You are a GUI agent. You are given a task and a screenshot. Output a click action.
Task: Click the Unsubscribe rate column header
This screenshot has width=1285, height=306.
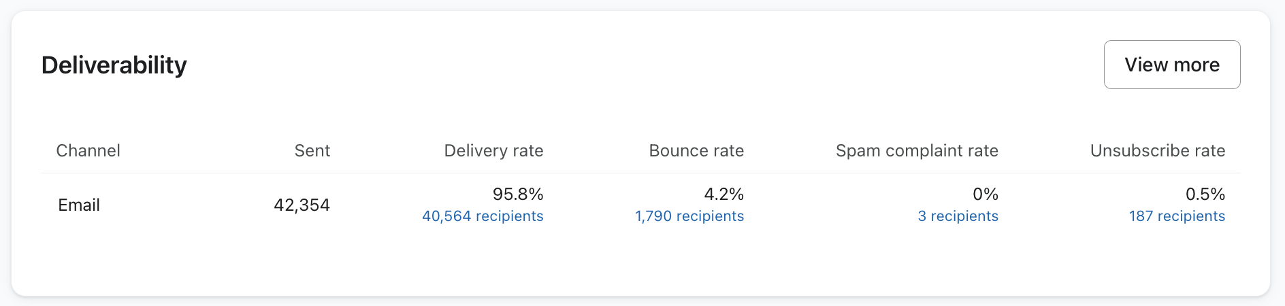[1157, 150]
